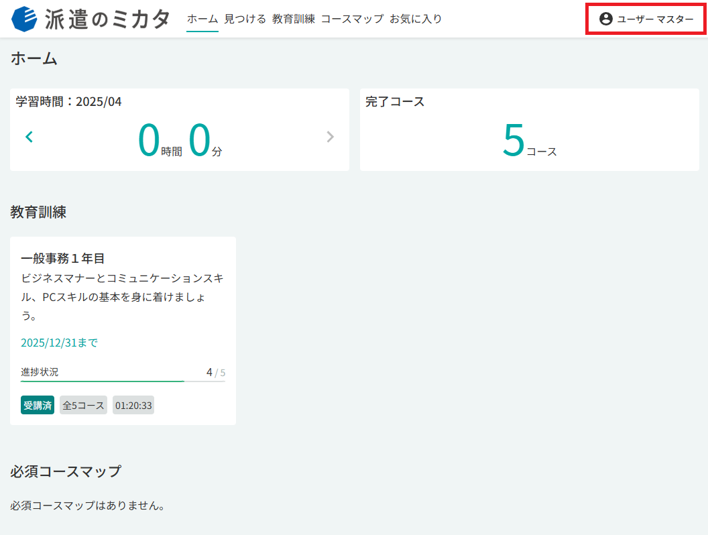
Task: Go to next month in 学習時間
Action: point(330,137)
